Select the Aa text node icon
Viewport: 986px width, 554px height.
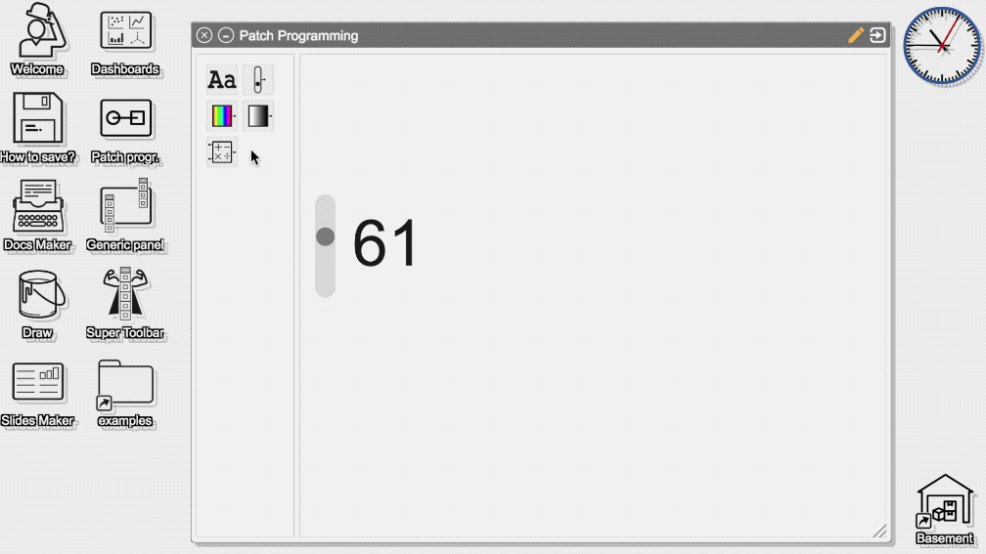pos(222,80)
